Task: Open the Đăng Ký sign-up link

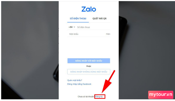Action: pyautogui.click(x=99, y=97)
